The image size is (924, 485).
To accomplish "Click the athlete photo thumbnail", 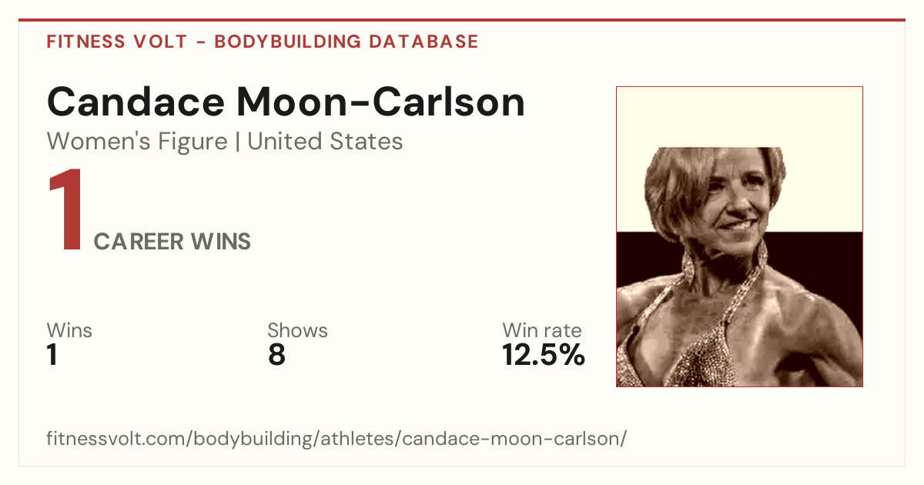I will [739, 236].
